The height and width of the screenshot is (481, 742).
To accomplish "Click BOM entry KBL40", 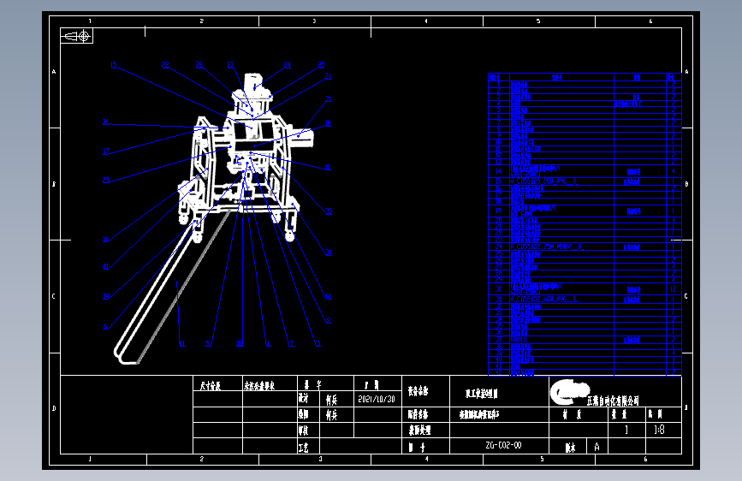I will [519, 340].
